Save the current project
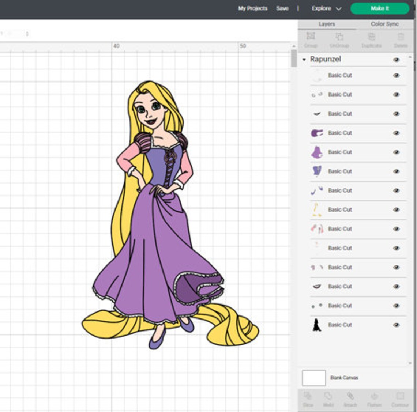This screenshot has height=412, width=417. click(282, 8)
